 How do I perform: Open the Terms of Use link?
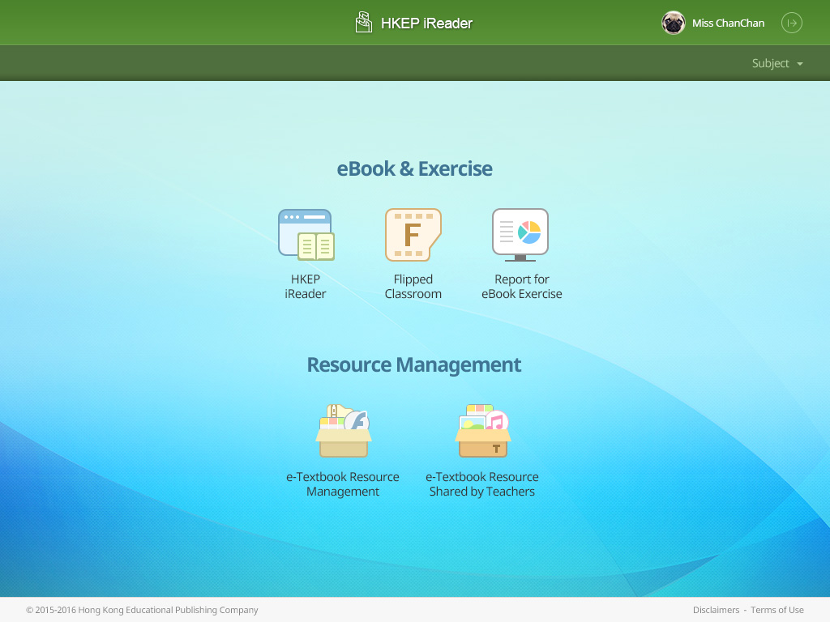(777, 610)
